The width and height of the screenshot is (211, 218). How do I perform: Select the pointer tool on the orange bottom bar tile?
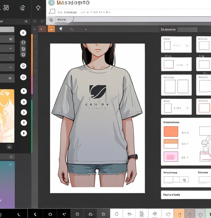[x=180, y=214]
